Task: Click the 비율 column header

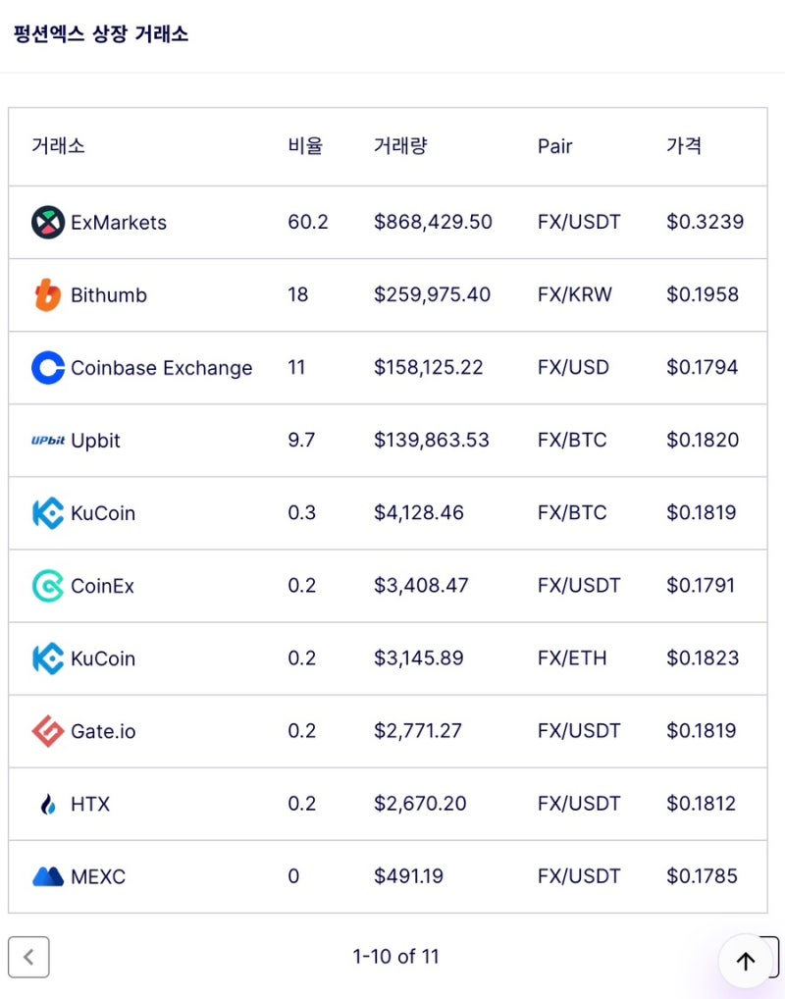Action: (x=305, y=146)
